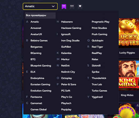Select Yggdrasil in the provider list
The width and height of the screenshot is (139, 118).
click(x=97, y=97)
